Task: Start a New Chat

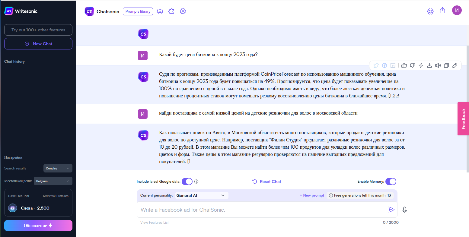Action: (38, 44)
